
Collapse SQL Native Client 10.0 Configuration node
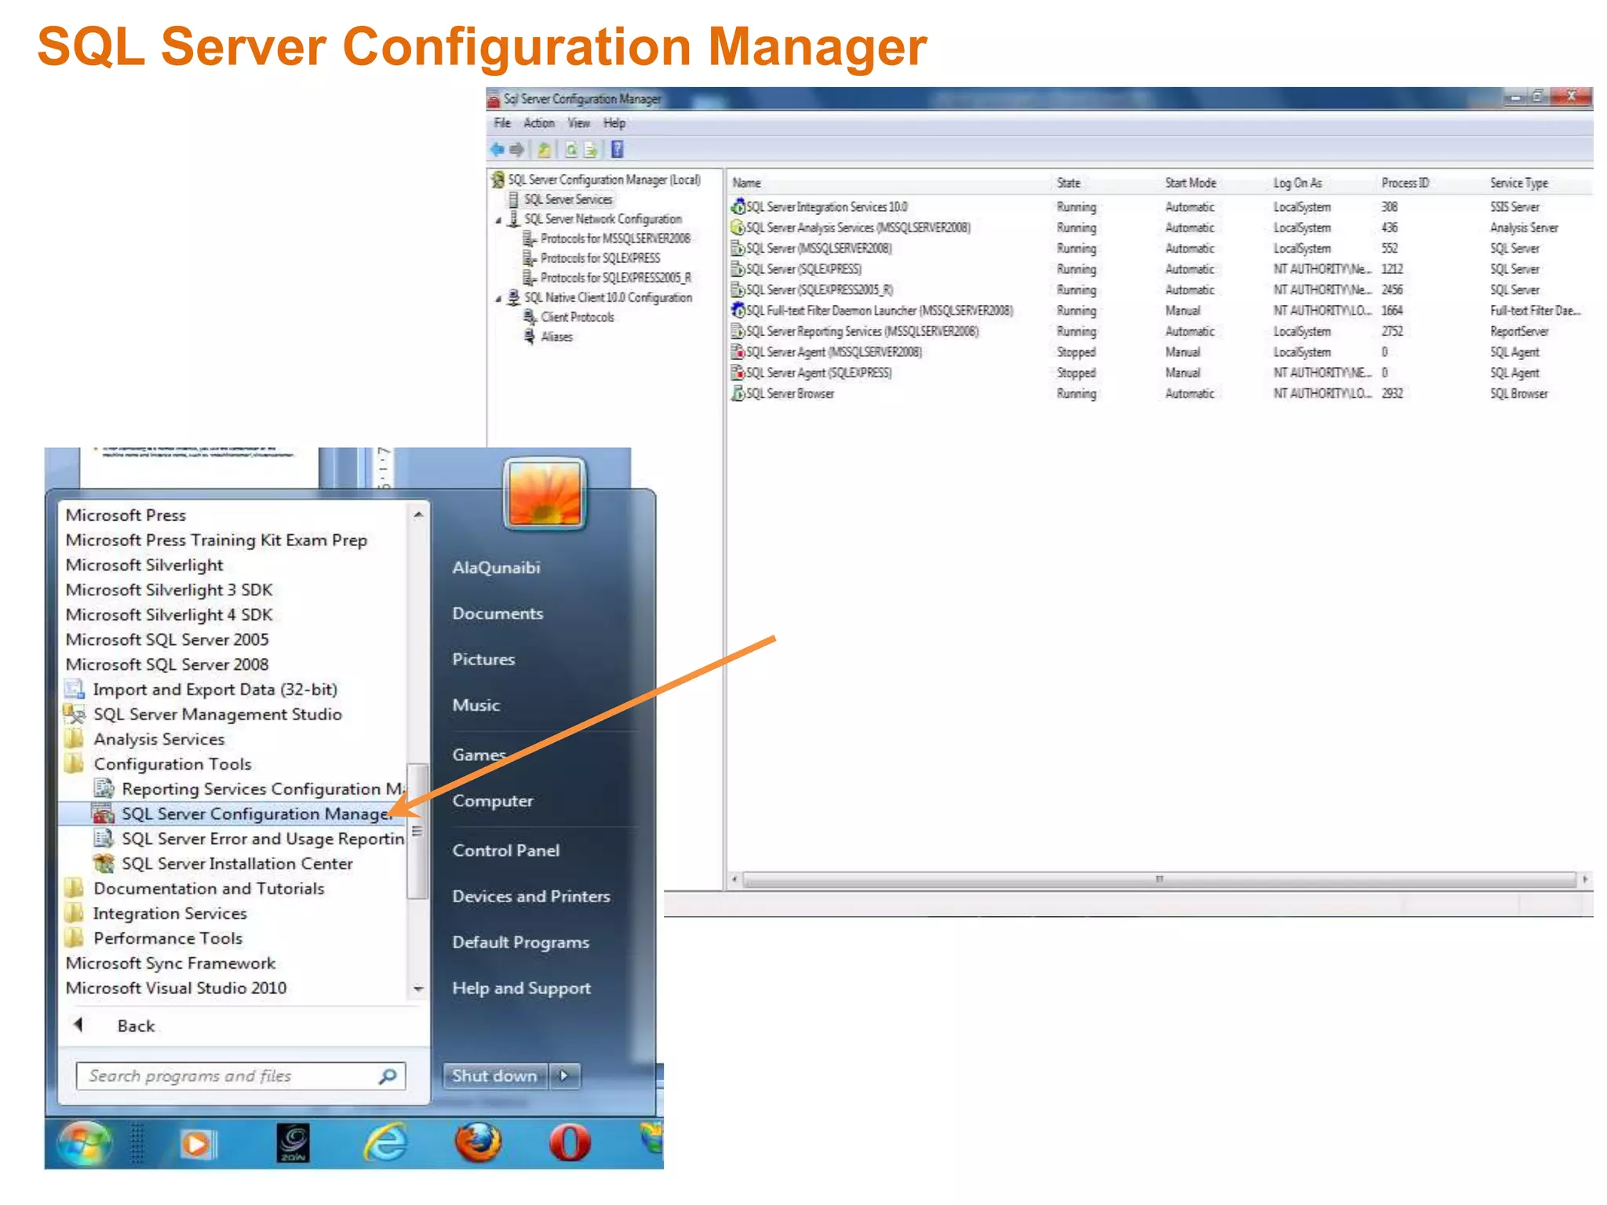tap(498, 299)
